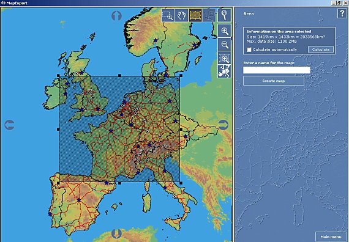Return to the Main menu
Image resolution: width=349 pixels, height=242 pixels.
tap(331, 237)
